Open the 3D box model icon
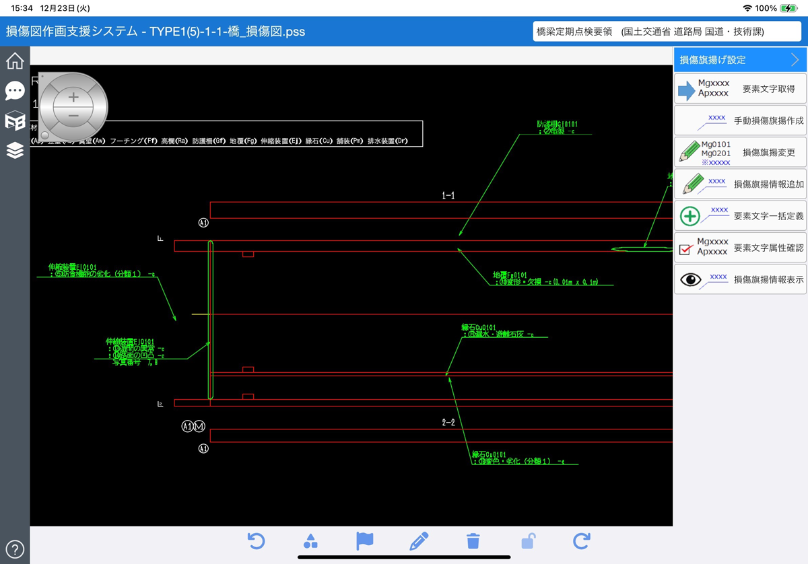 [x=15, y=120]
